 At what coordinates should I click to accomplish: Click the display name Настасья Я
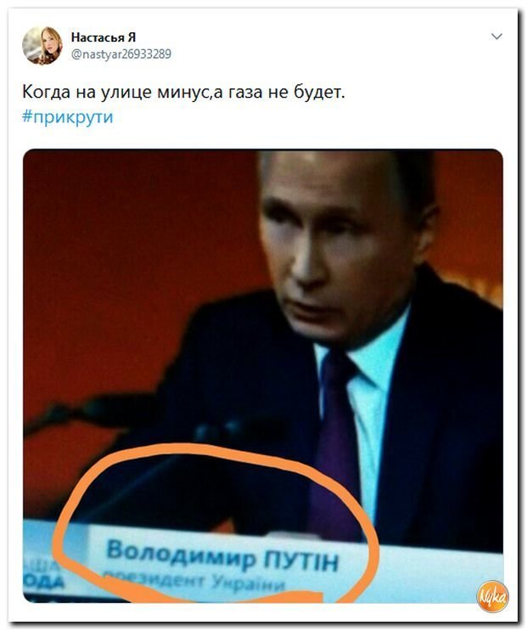coord(104,37)
